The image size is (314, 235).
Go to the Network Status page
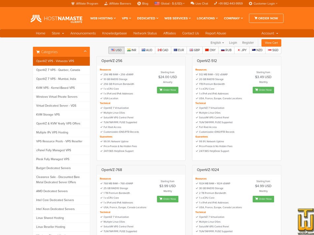[145, 33]
